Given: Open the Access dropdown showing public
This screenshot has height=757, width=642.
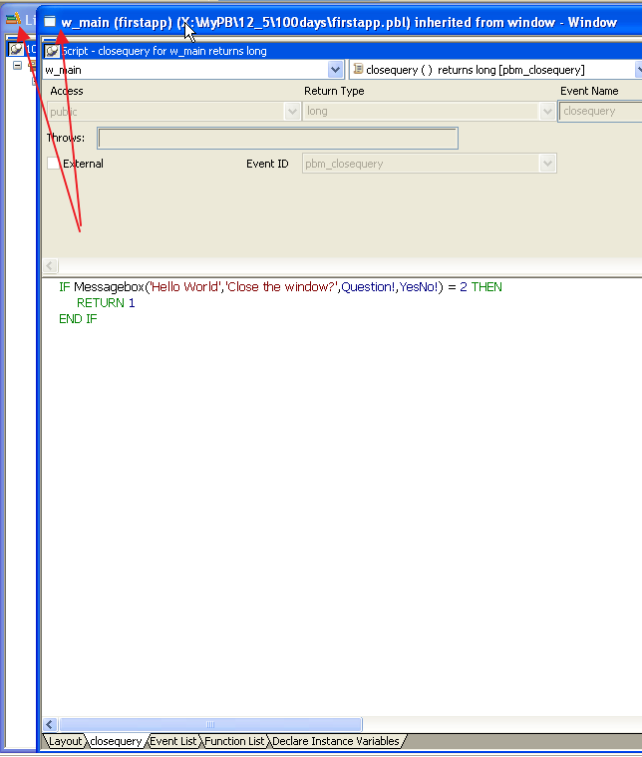Looking at the screenshot, I should (x=292, y=112).
